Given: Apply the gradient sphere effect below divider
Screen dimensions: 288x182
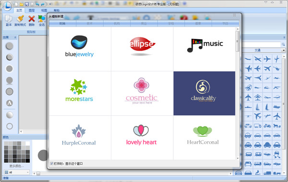Looking at the screenshot, I should tap(10, 115).
